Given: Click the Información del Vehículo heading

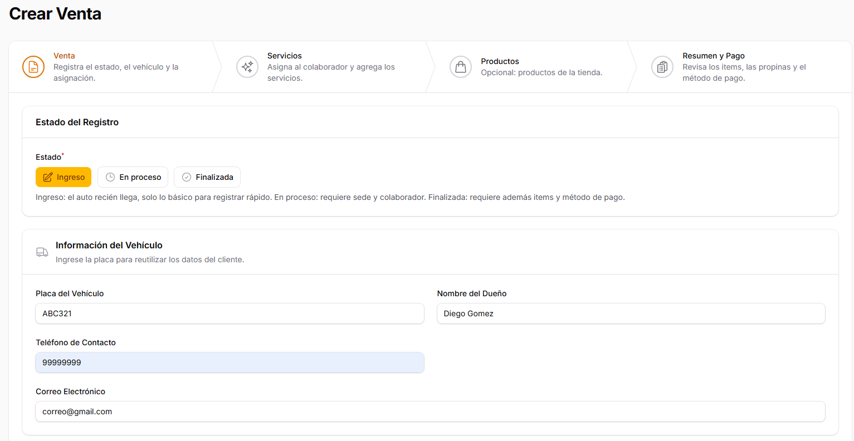Looking at the screenshot, I should tap(109, 245).
